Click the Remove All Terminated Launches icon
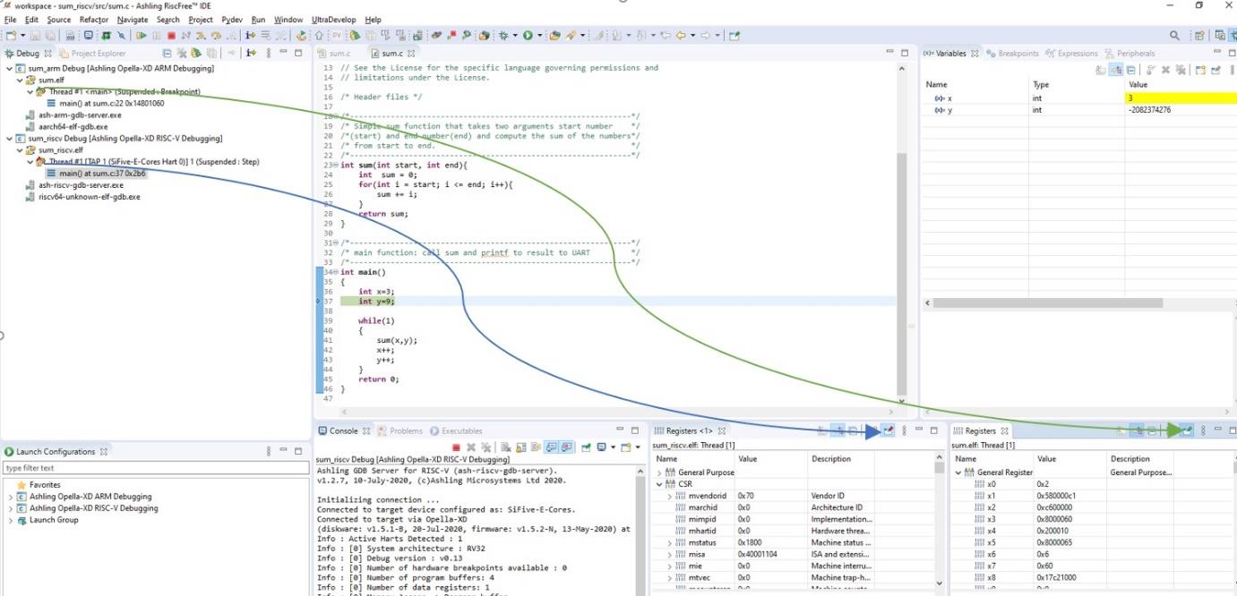This screenshot has height=596, width=1237. click(181, 53)
